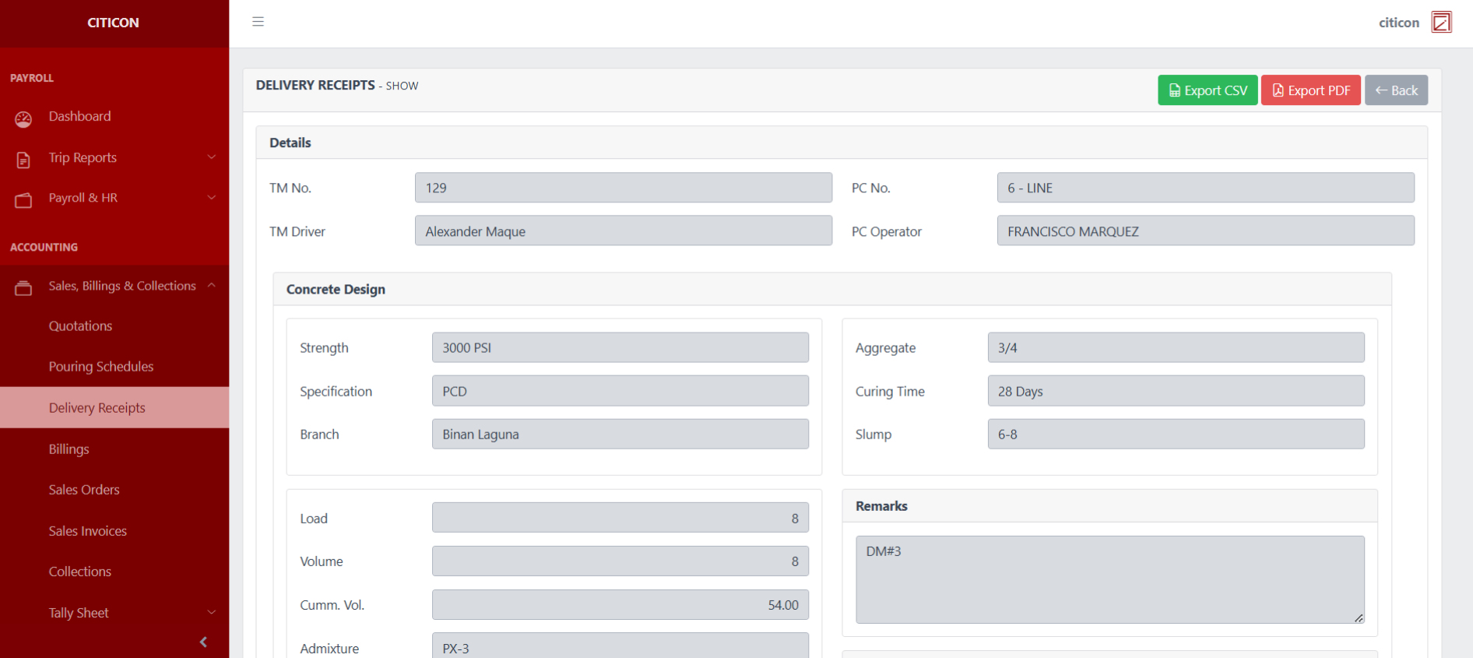The width and height of the screenshot is (1473, 658).
Task: Select Sales Invoices menu item
Action: pyautogui.click(x=88, y=531)
